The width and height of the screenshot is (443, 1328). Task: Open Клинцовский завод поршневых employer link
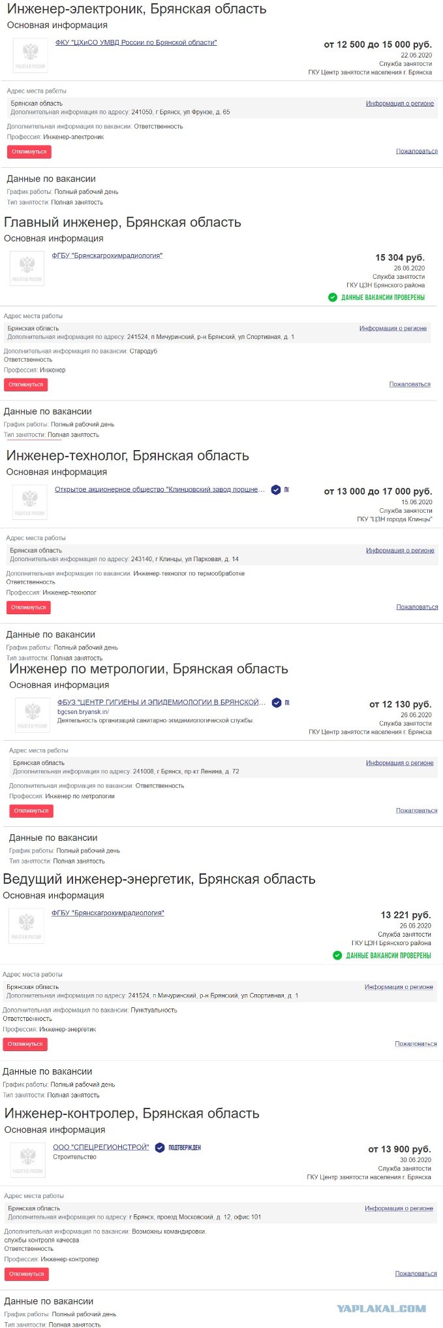pyautogui.click(x=160, y=489)
